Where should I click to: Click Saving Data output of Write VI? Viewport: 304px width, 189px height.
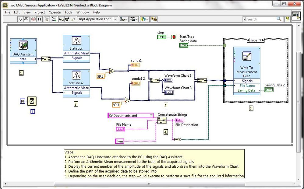[x=247, y=90]
